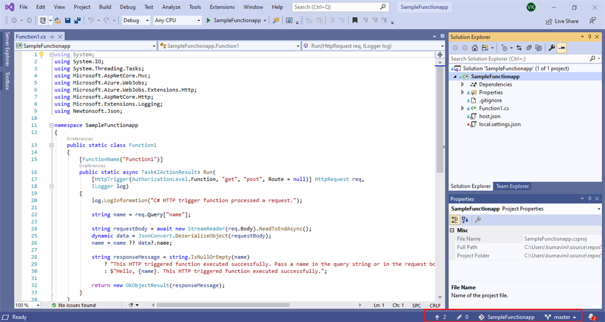Open the File menu

24,7
